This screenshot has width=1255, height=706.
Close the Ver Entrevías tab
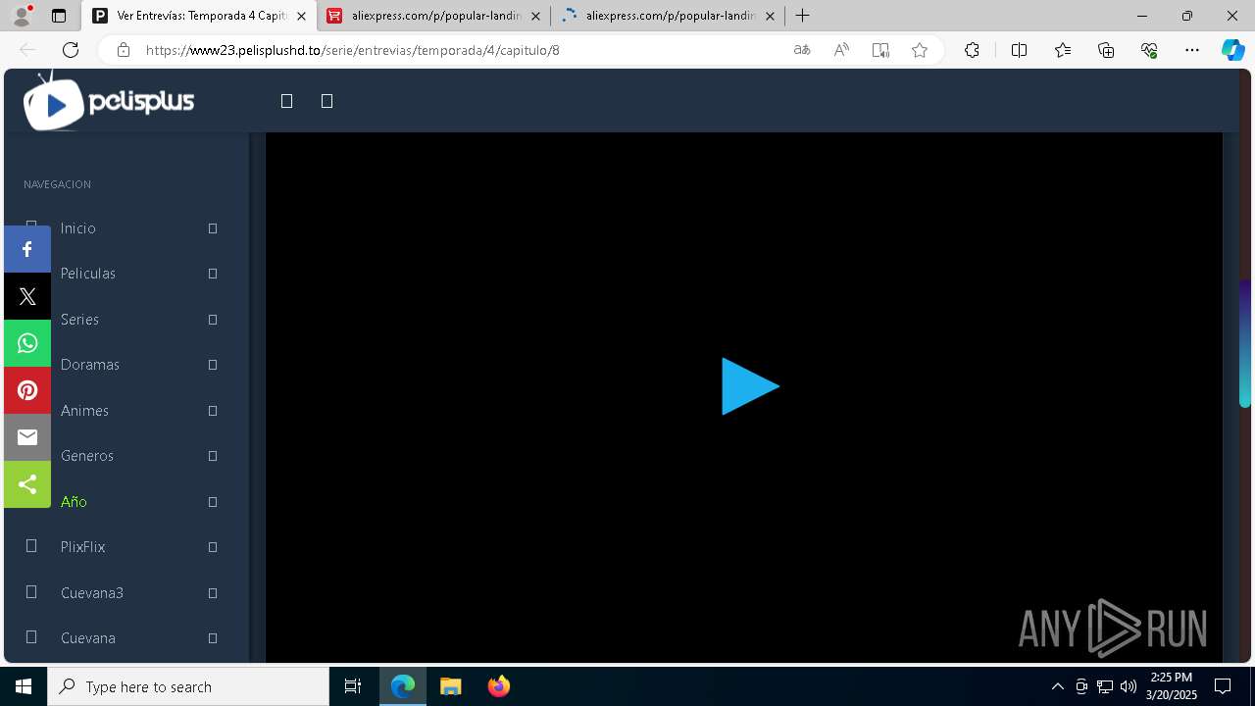click(301, 16)
